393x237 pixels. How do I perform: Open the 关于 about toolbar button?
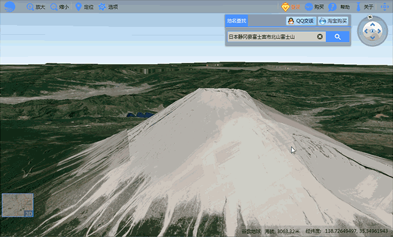click(365, 7)
